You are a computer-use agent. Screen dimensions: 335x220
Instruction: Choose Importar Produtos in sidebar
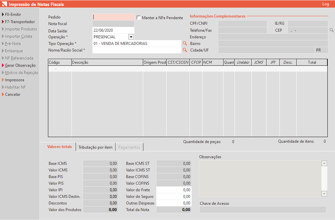coord(21,29)
